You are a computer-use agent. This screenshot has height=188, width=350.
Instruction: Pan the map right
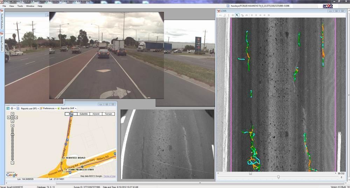(16, 117)
